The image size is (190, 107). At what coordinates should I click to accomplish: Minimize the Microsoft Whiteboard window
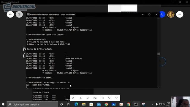coord(173,2)
